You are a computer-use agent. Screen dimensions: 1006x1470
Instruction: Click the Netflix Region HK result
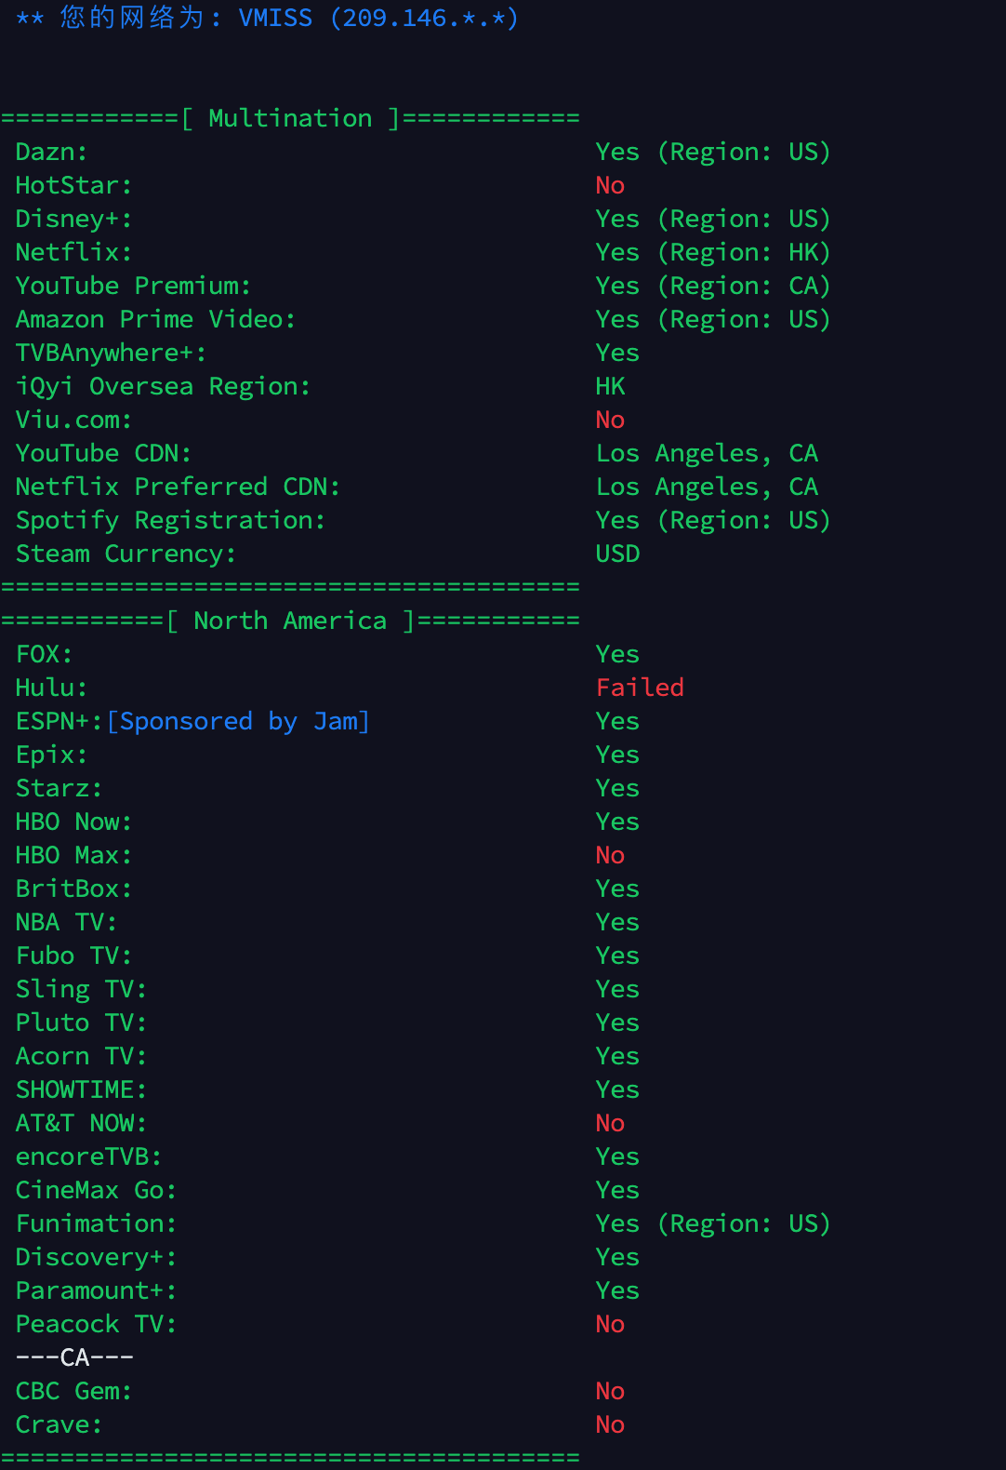pyautogui.click(x=713, y=253)
